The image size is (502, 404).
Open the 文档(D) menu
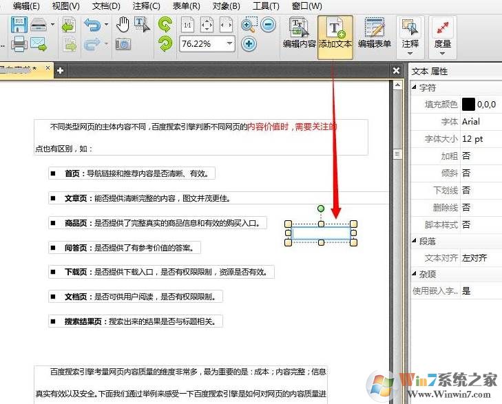click(105, 6)
